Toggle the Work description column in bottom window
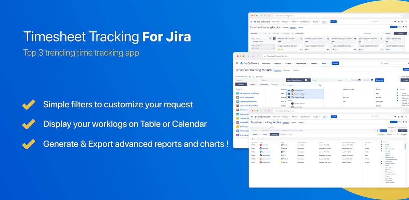 382,149
